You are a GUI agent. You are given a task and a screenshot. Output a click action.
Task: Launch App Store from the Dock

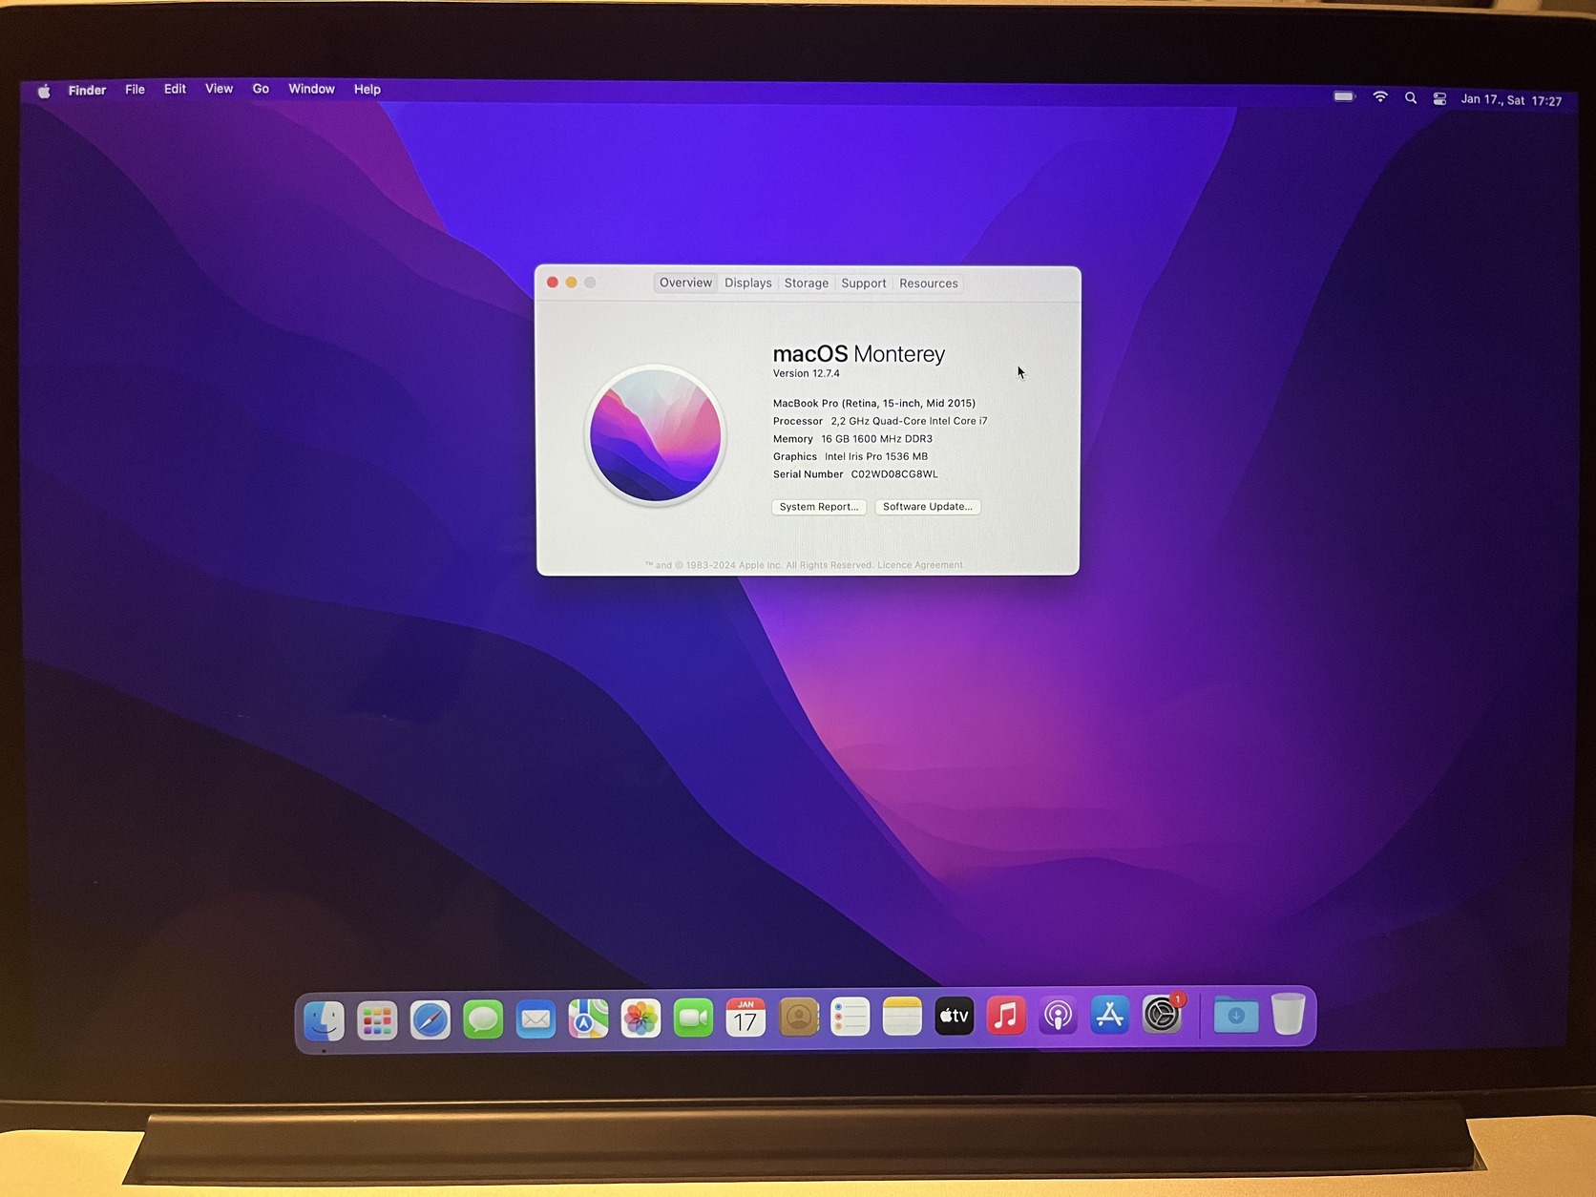pos(1109,1014)
